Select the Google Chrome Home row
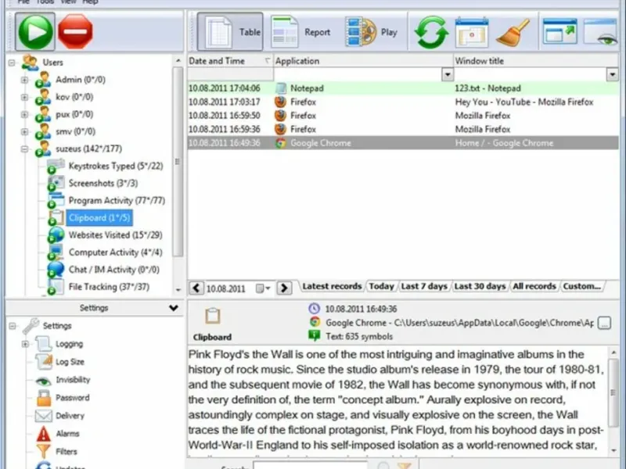Viewport: 626px width, 469px height. (x=403, y=143)
